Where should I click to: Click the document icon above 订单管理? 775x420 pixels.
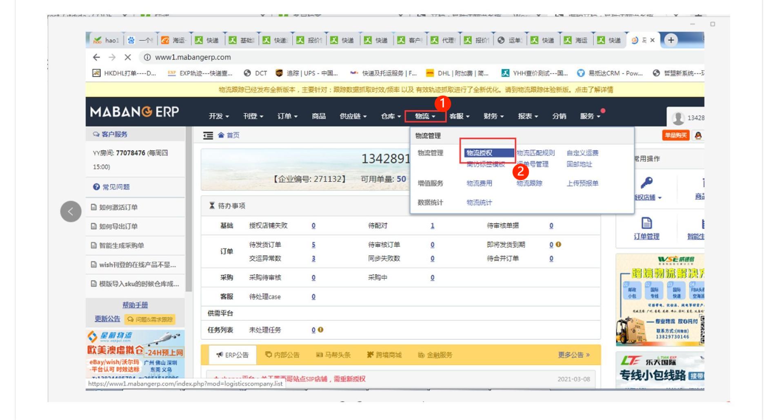[x=646, y=223]
